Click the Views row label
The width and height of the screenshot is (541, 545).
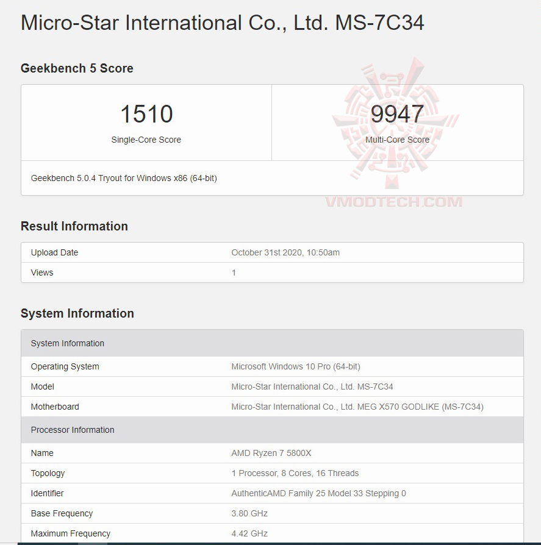(42, 273)
